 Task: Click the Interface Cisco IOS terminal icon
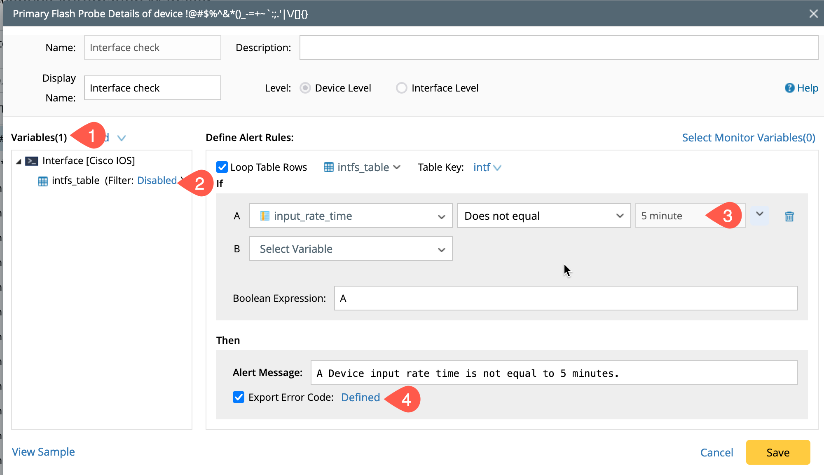tap(32, 161)
